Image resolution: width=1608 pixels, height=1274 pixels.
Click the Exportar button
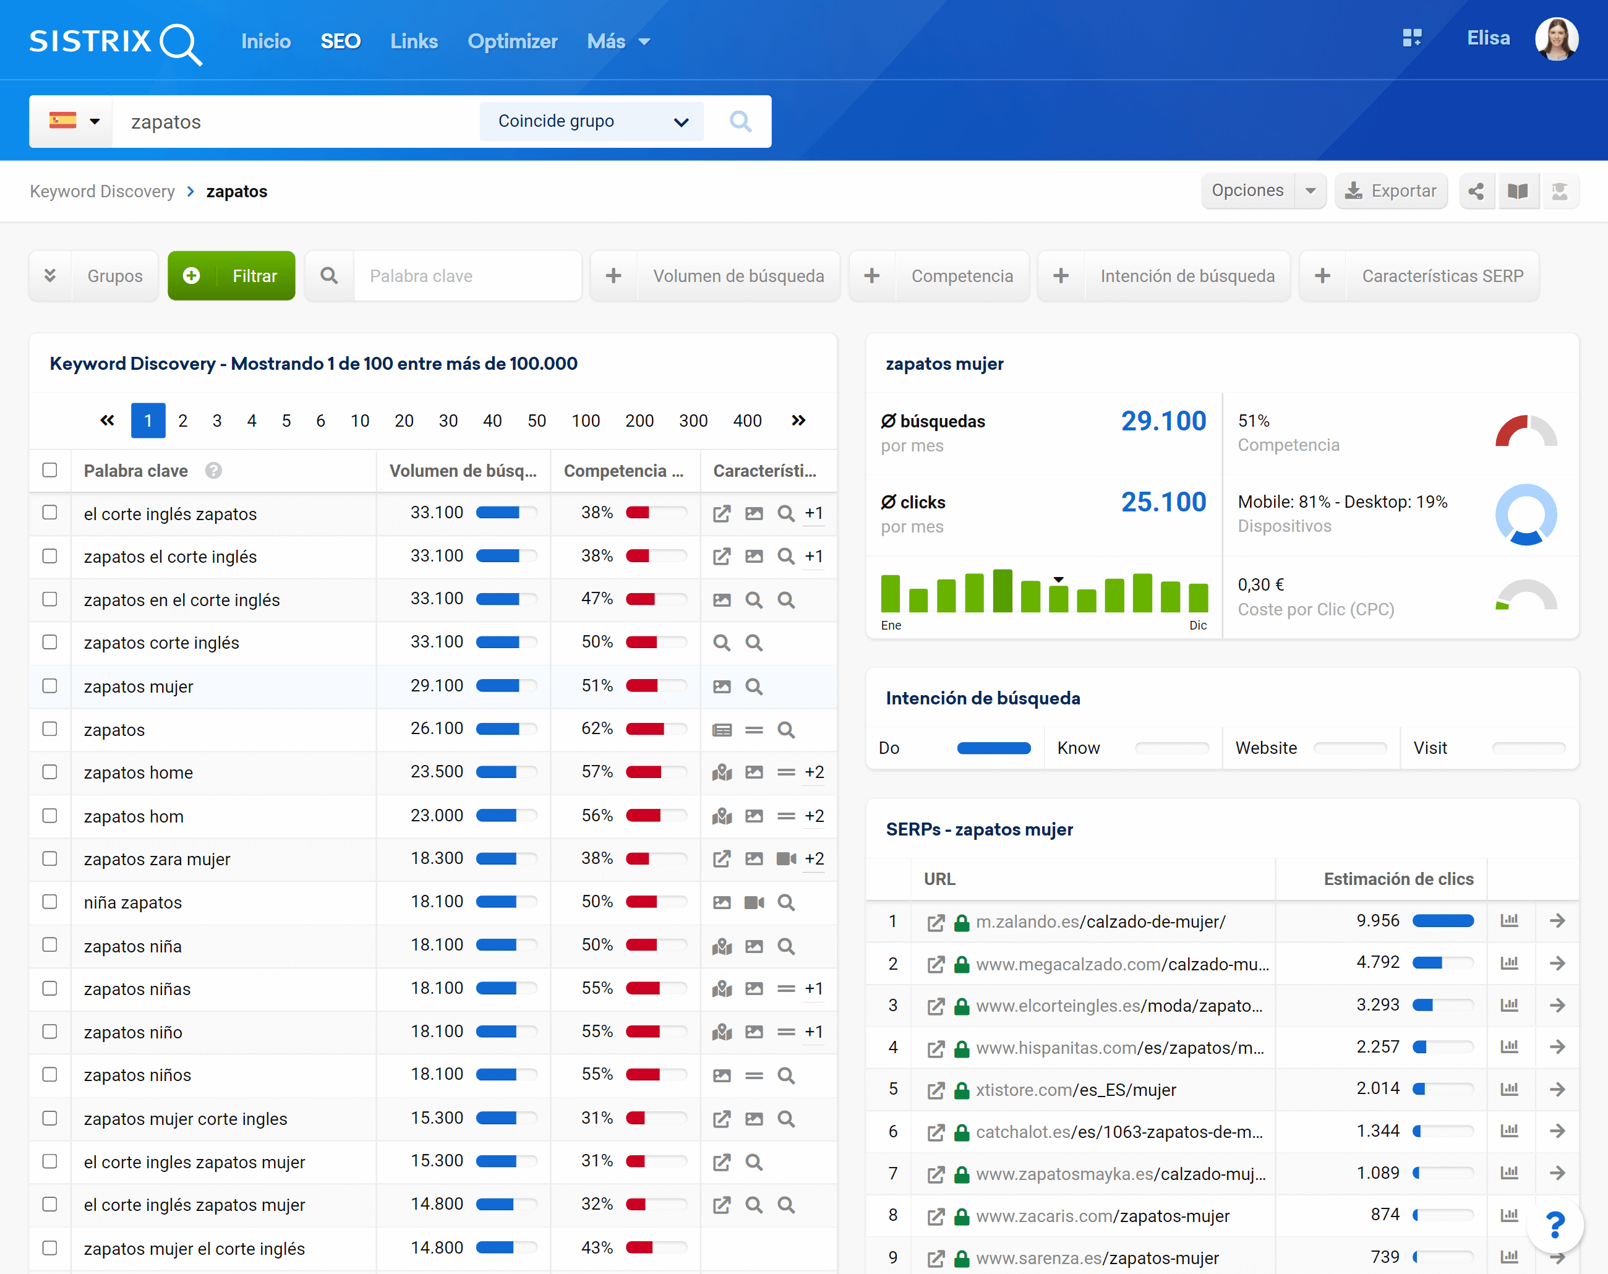pos(1390,191)
